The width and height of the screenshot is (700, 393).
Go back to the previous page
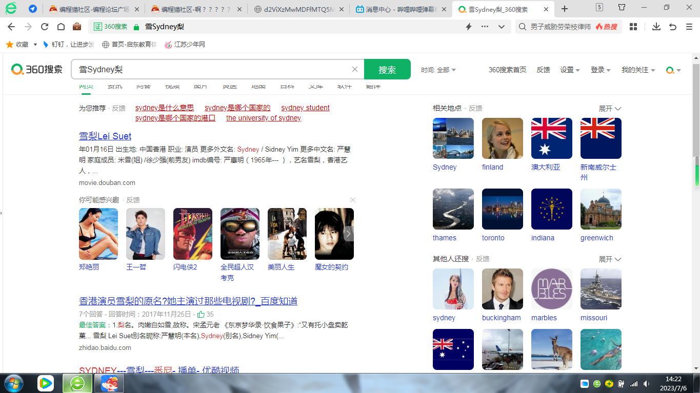[11, 27]
